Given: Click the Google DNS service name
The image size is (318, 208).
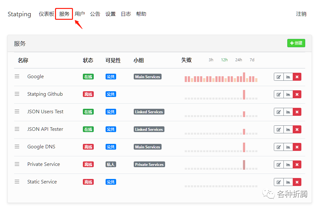Looking at the screenshot, I should click(x=41, y=147).
